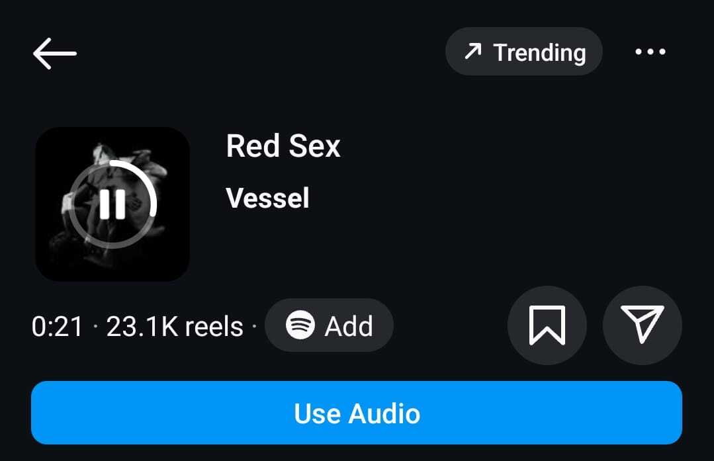Add the song to Spotify
The image size is (714, 461).
coord(329,325)
